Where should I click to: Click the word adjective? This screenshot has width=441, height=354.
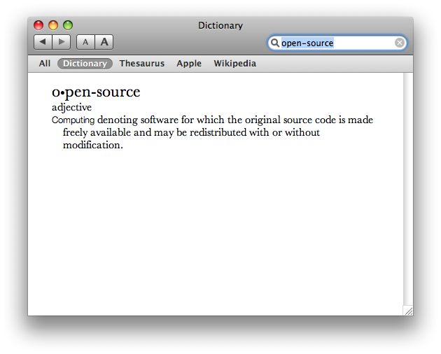point(71,108)
